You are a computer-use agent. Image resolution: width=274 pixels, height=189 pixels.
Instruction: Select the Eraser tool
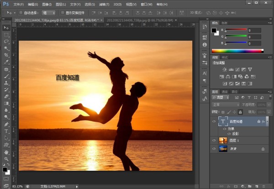click(6, 96)
